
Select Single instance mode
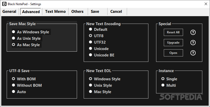(169, 79)
